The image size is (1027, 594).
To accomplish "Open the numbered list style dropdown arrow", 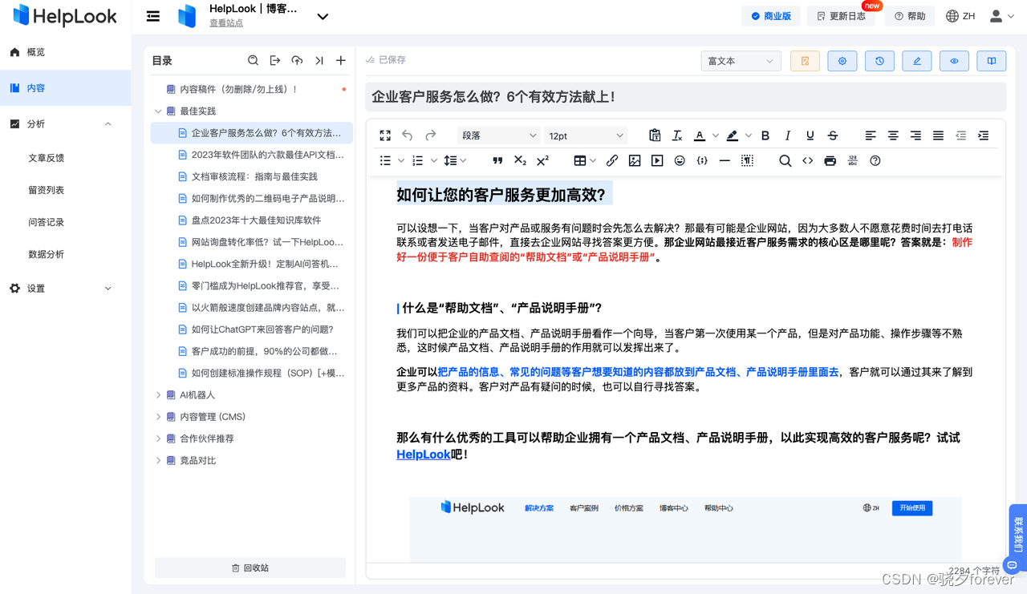I will 434,161.
